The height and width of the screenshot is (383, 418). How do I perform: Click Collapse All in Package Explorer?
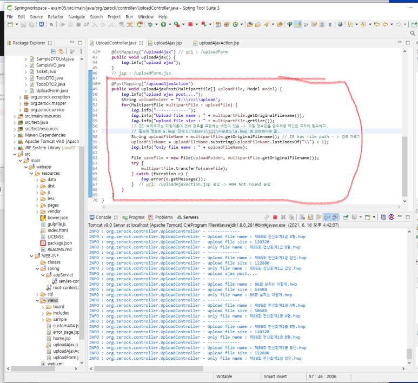coord(53,51)
